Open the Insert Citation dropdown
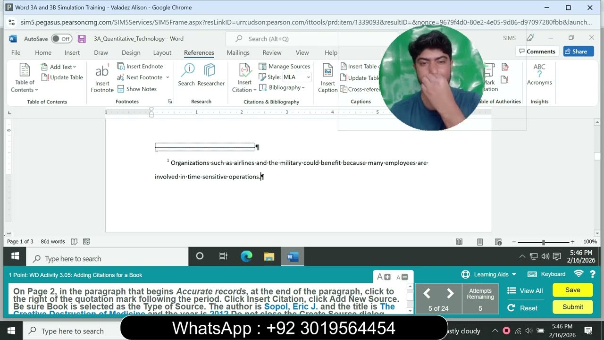Image resolution: width=604 pixels, height=340 pixels. (x=244, y=77)
